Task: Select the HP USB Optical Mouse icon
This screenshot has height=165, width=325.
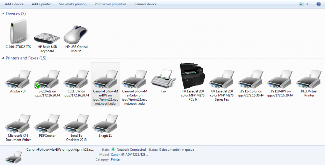Action: (76, 34)
